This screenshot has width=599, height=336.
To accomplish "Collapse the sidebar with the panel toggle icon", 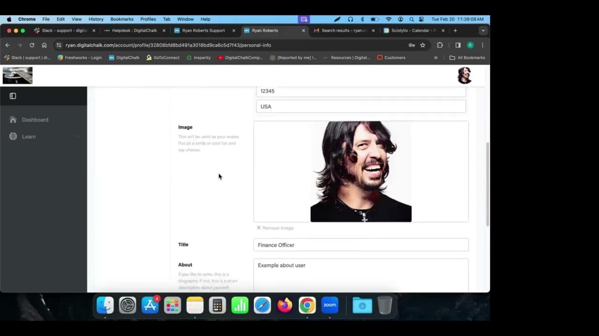I will (x=13, y=96).
